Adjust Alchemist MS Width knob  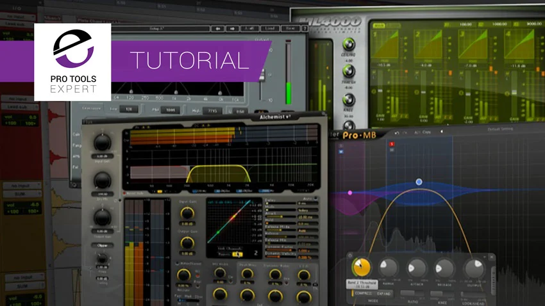tap(220, 273)
